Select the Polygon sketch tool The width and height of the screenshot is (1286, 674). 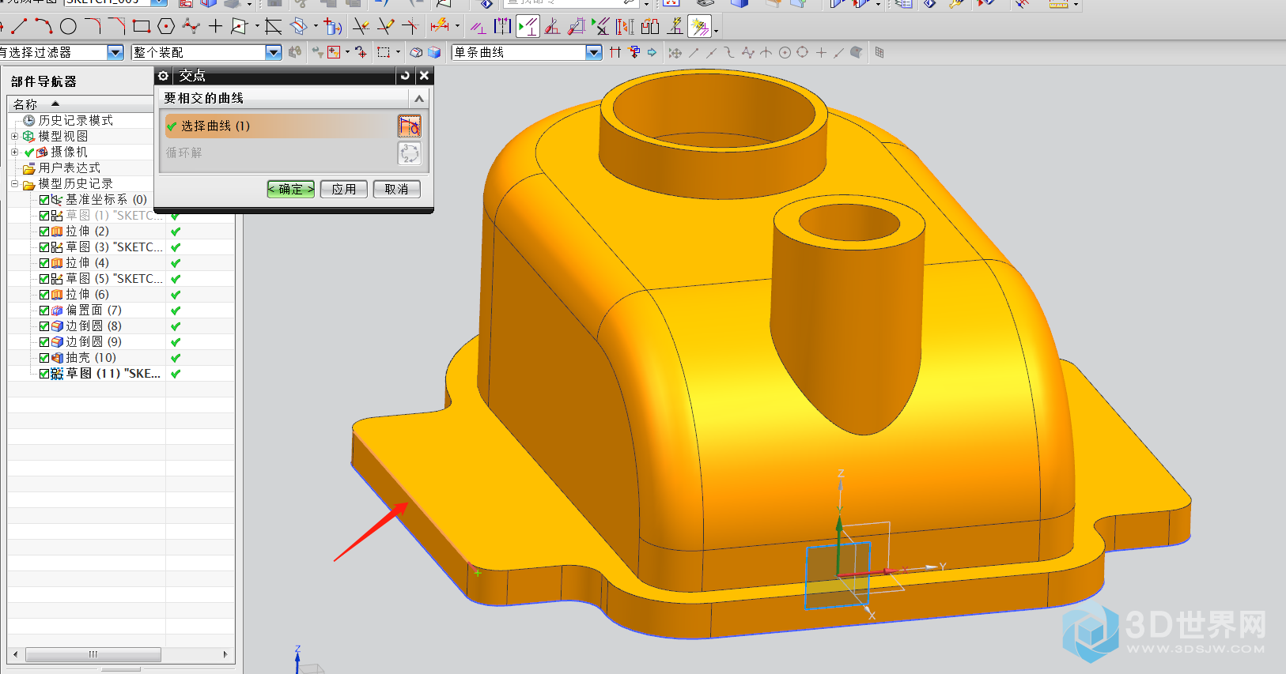(166, 27)
